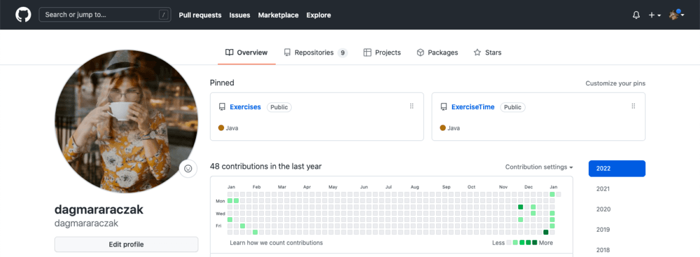Switch to the Projects tab

click(x=382, y=53)
